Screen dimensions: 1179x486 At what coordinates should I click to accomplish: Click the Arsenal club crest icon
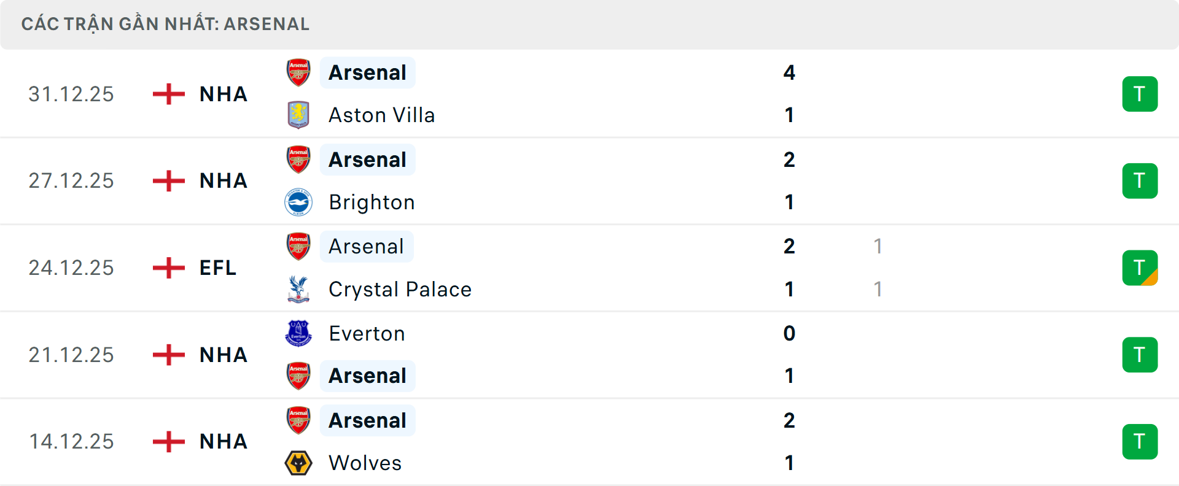(x=298, y=72)
